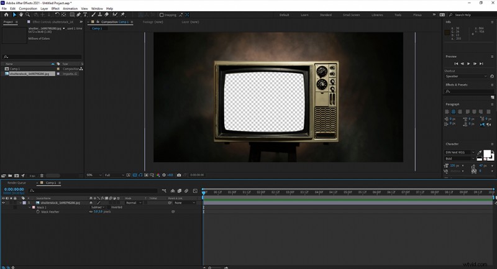
Task: Open the Animation menu
Action: coord(70,9)
